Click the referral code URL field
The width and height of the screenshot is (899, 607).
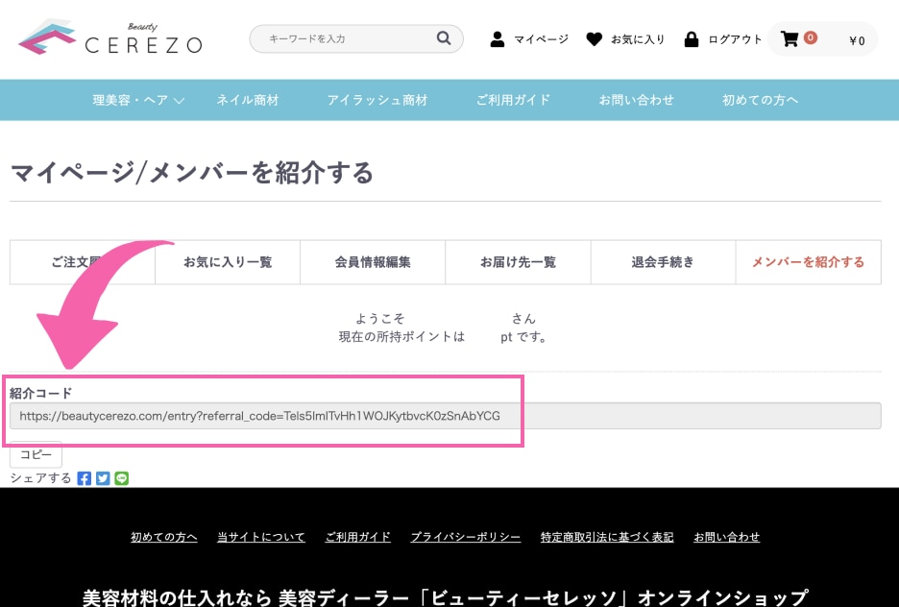click(445, 416)
